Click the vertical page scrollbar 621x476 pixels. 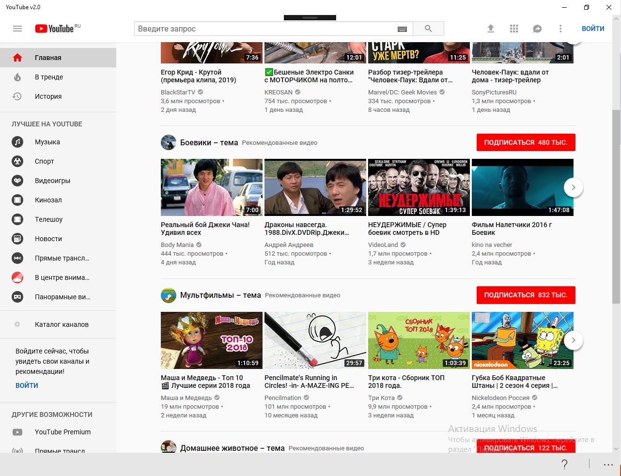point(616,206)
